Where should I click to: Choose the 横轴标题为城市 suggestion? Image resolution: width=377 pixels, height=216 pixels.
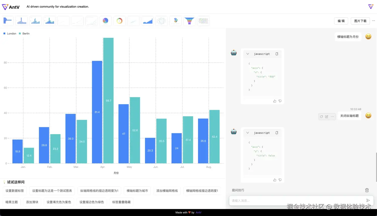(137, 191)
